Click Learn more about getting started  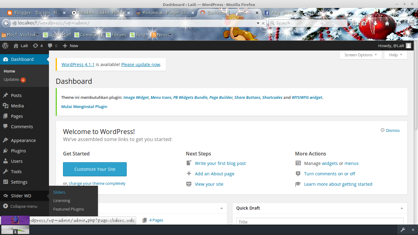point(338,184)
